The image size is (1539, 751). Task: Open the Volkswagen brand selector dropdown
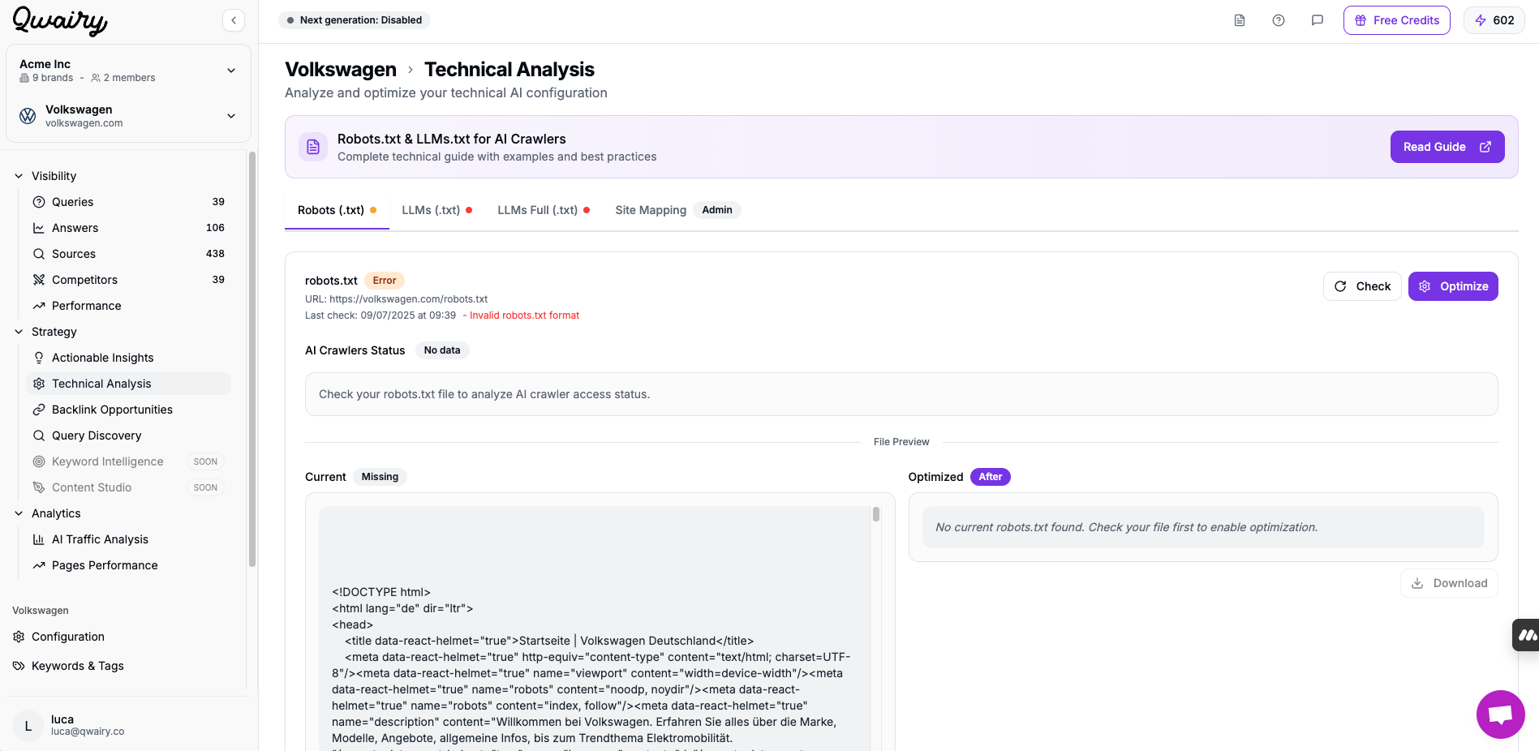[128, 116]
